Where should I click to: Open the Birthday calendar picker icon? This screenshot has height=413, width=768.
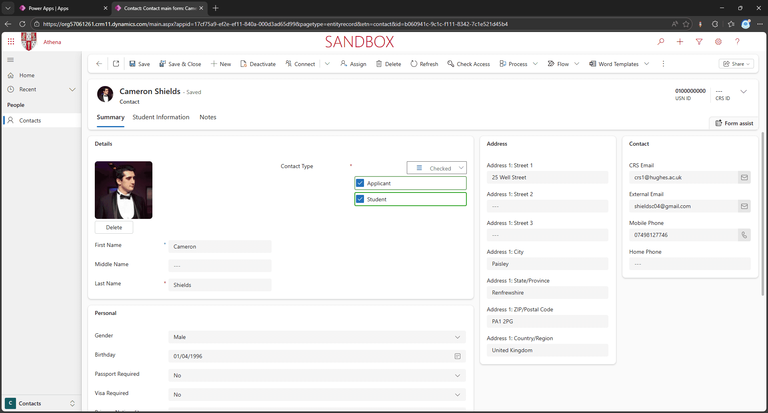tap(458, 356)
